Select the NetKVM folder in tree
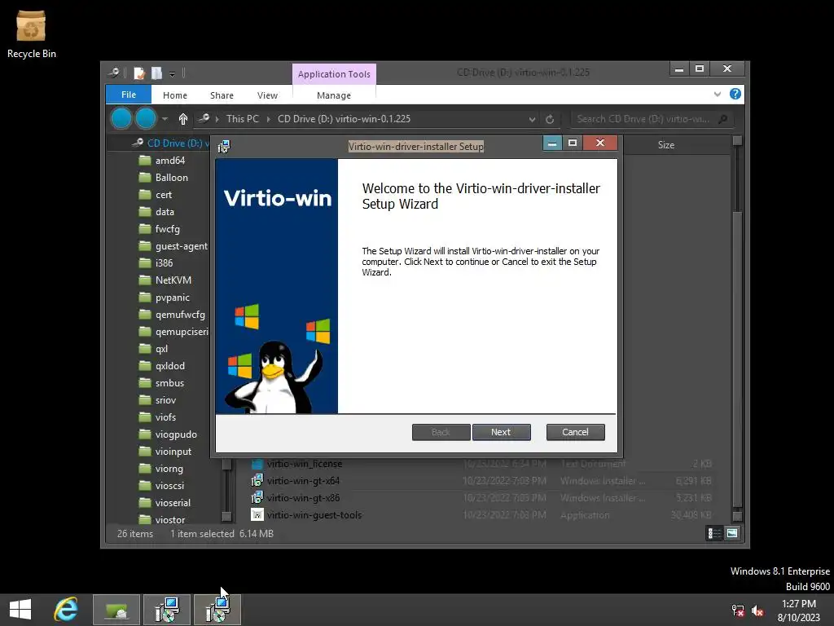 (x=165, y=280)
